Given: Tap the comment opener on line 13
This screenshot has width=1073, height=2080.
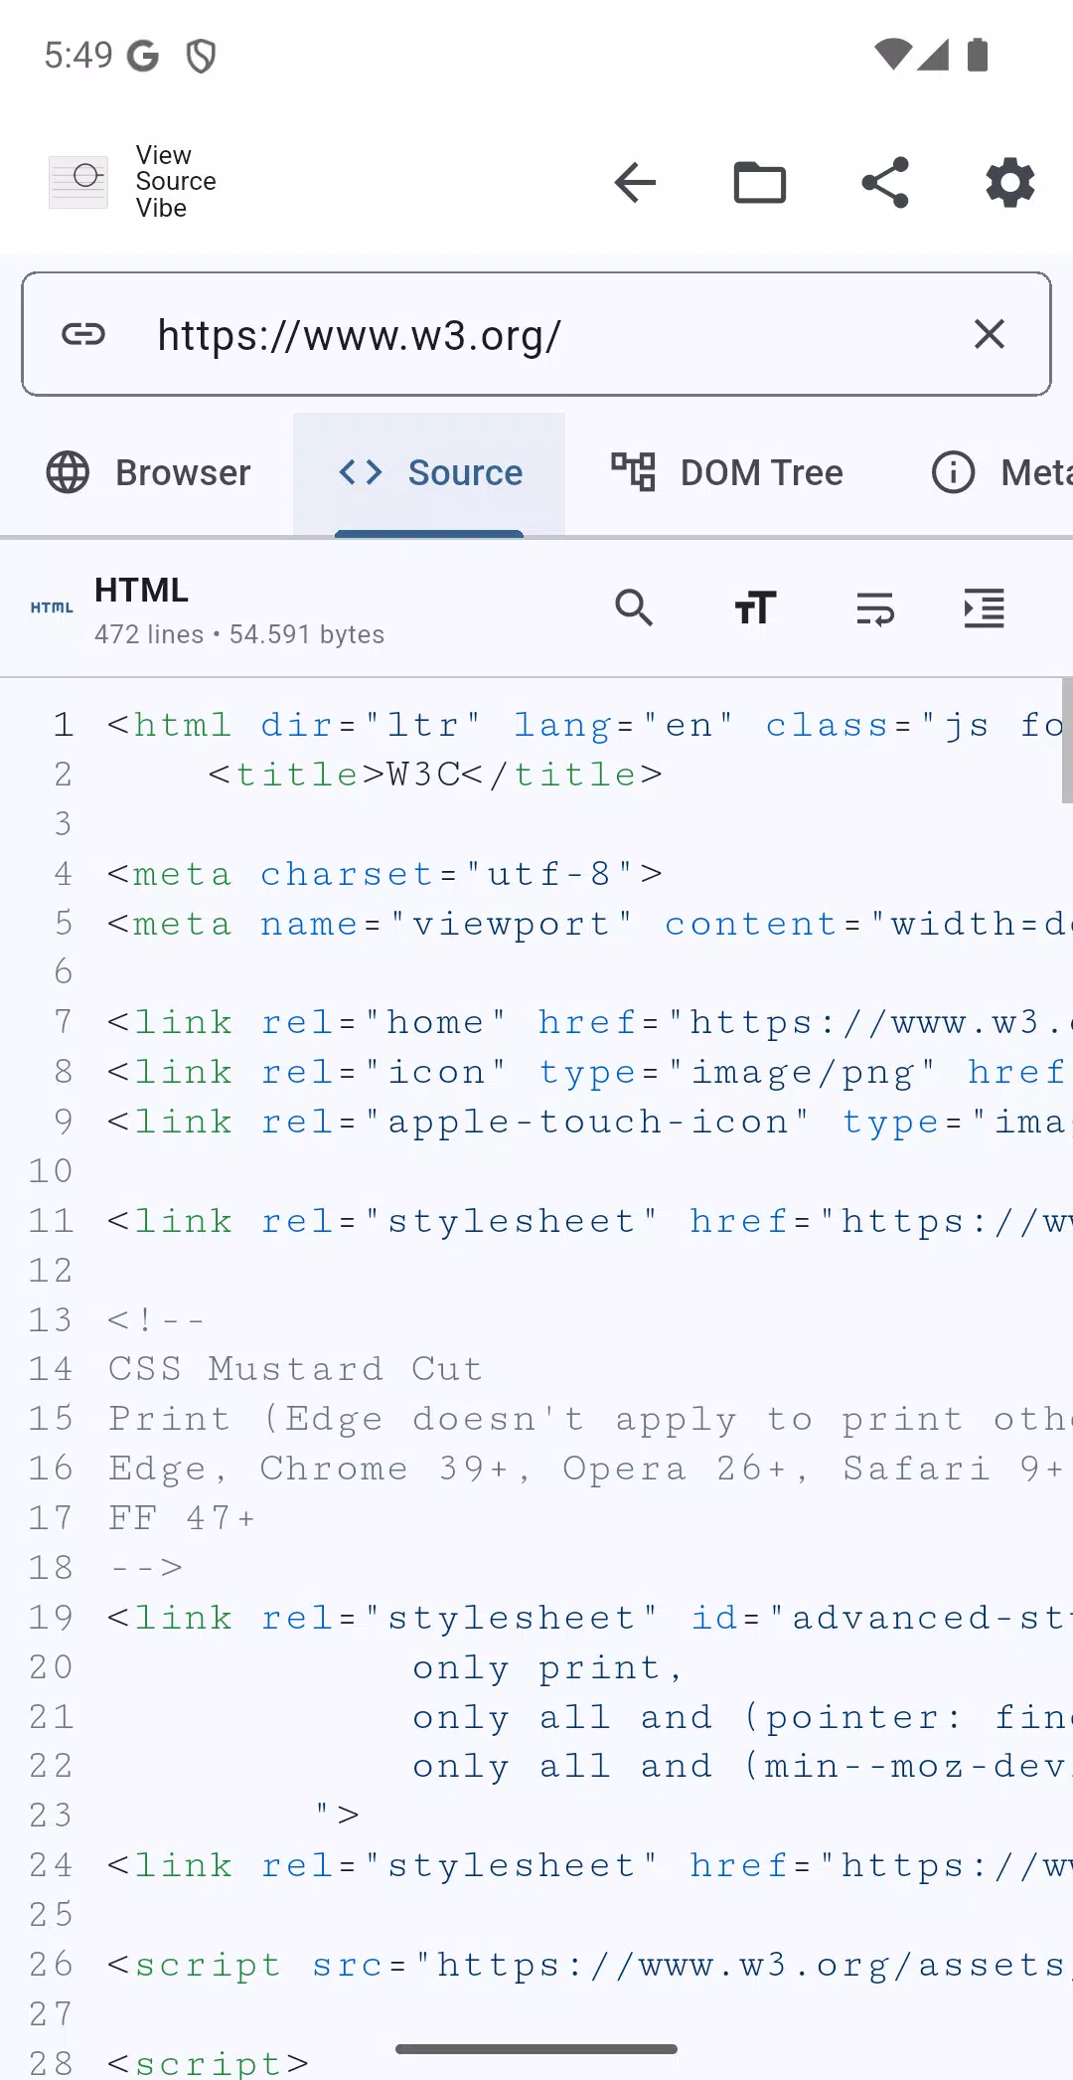Looking at the screenshot, I should (x=156, y=1320).
